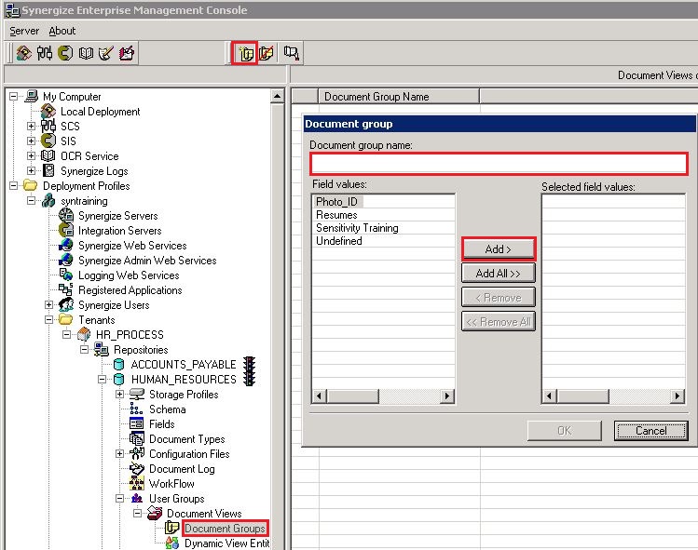The image size is (698, 550).
Task: Collapse the User Groups node
Action: pos(119,499)
